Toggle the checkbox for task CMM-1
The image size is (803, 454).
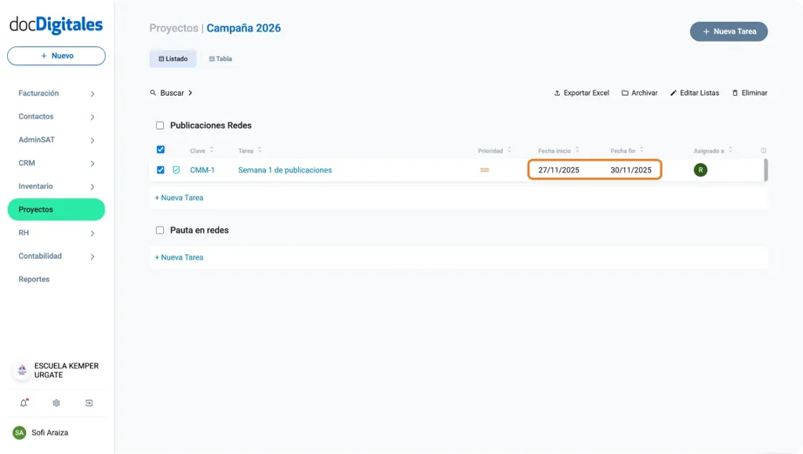coord(160,169)
